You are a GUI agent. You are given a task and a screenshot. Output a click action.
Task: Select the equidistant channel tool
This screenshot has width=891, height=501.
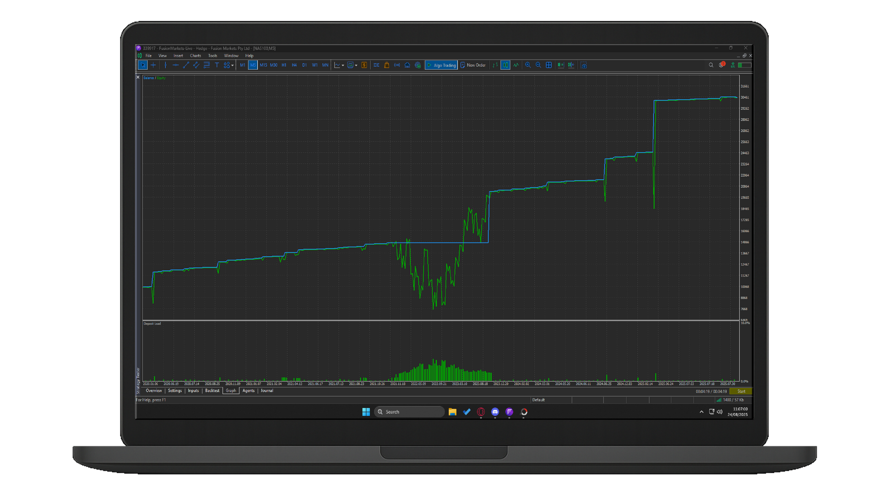click(x=196, y=65)
